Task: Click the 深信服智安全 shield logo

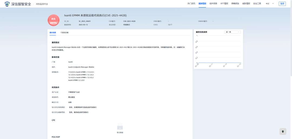Action: (x=7, y=4)
